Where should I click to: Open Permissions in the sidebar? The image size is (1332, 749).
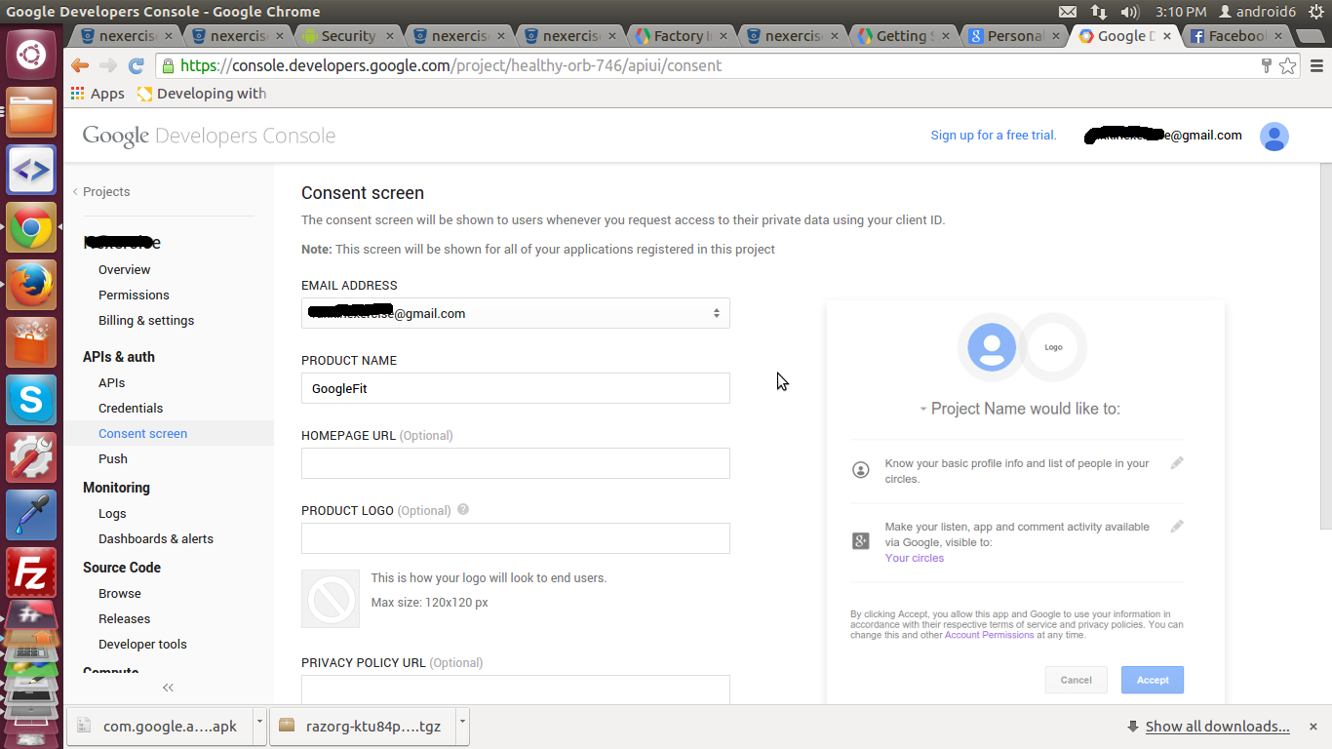coord(134,295)
